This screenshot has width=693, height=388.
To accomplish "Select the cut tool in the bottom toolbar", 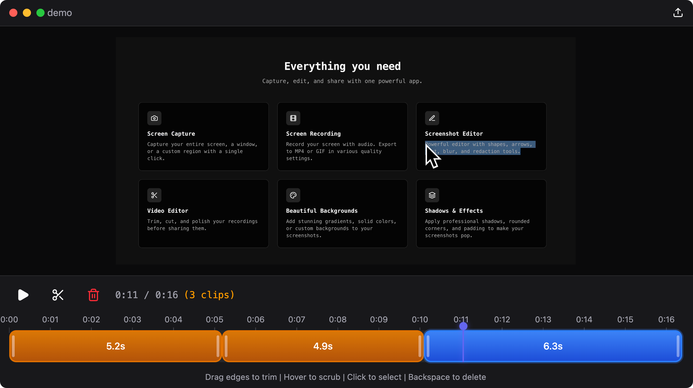I will pyautogui.click(x=57, y=295).
